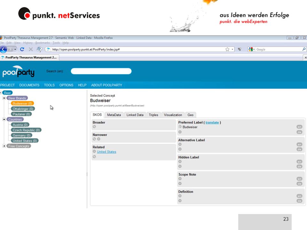
Task: Add a German hidden label
Action: click(x=180, y=166)
